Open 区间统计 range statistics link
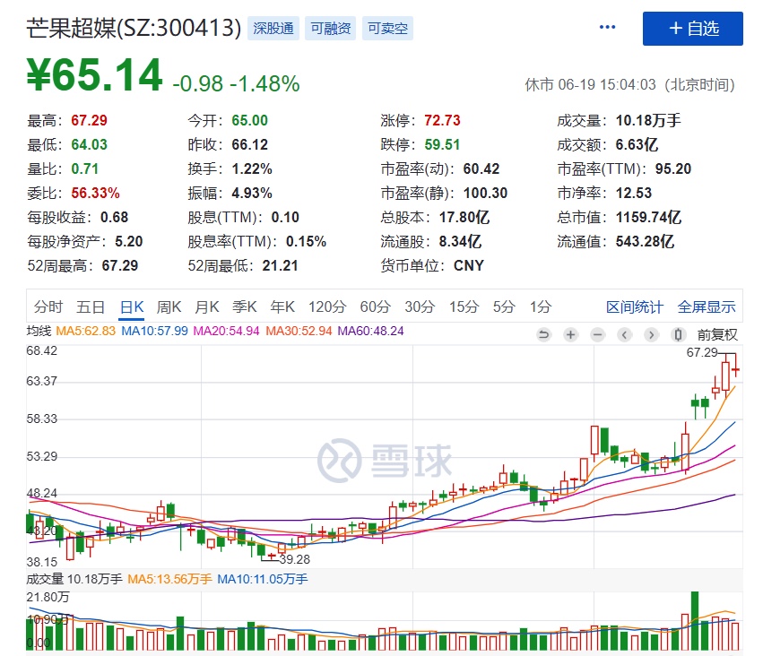 coord(635,306)
